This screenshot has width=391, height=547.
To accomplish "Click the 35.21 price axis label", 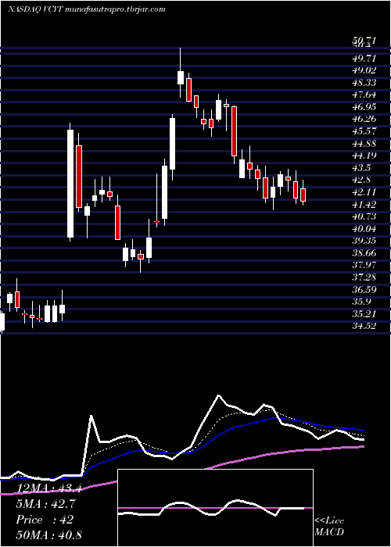I will point(364,314).
